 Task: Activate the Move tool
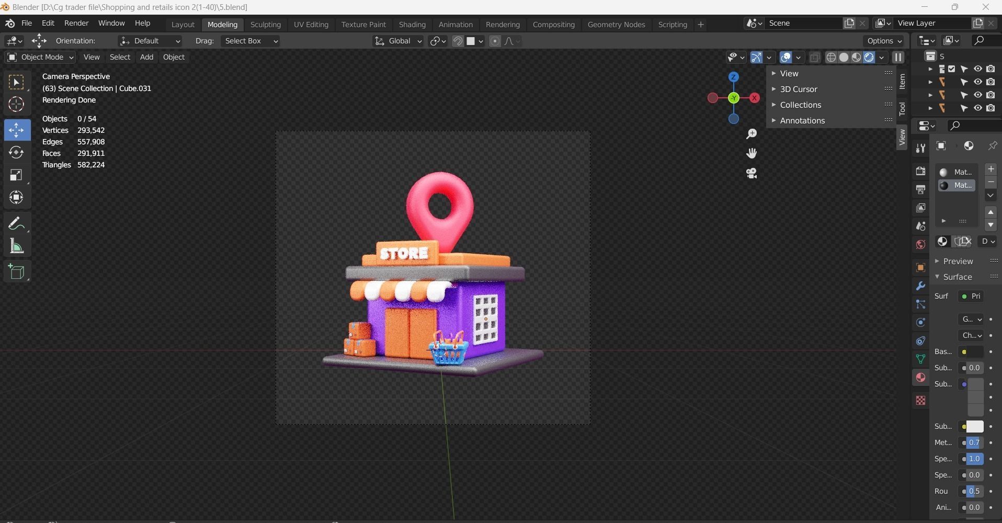pos(16,130)
